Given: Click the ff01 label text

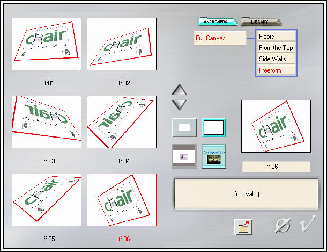Looking at the screenshot, I should point(49,83).
